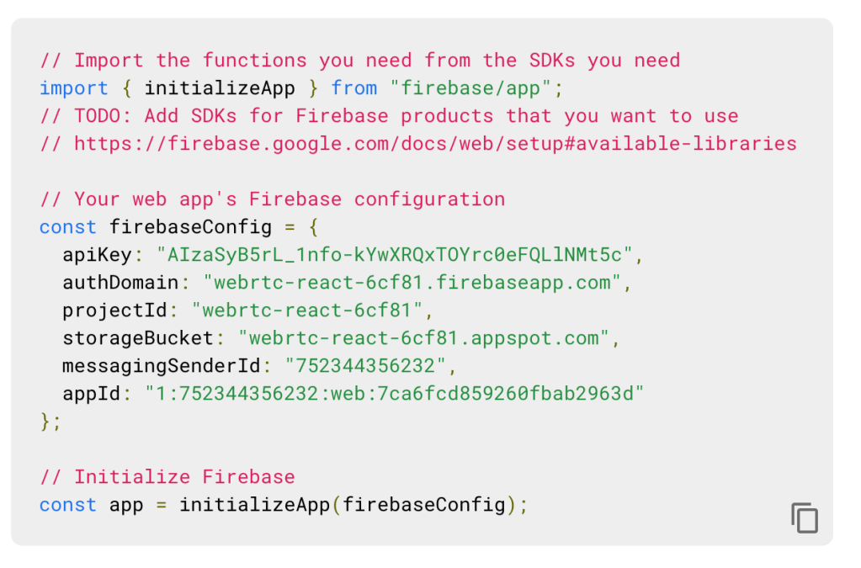Click the from keyword in the import line

point(353,88)
